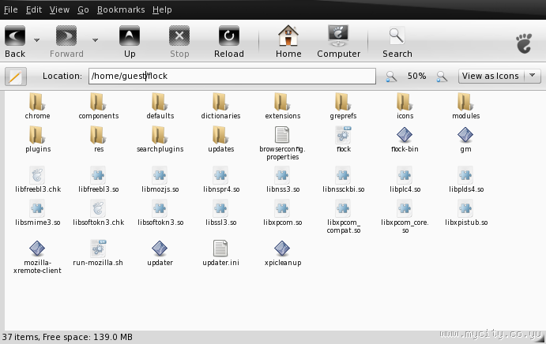The image size is (546, 344).
Task: Zoom out with the minus magnifier
Action: [391, 77]
